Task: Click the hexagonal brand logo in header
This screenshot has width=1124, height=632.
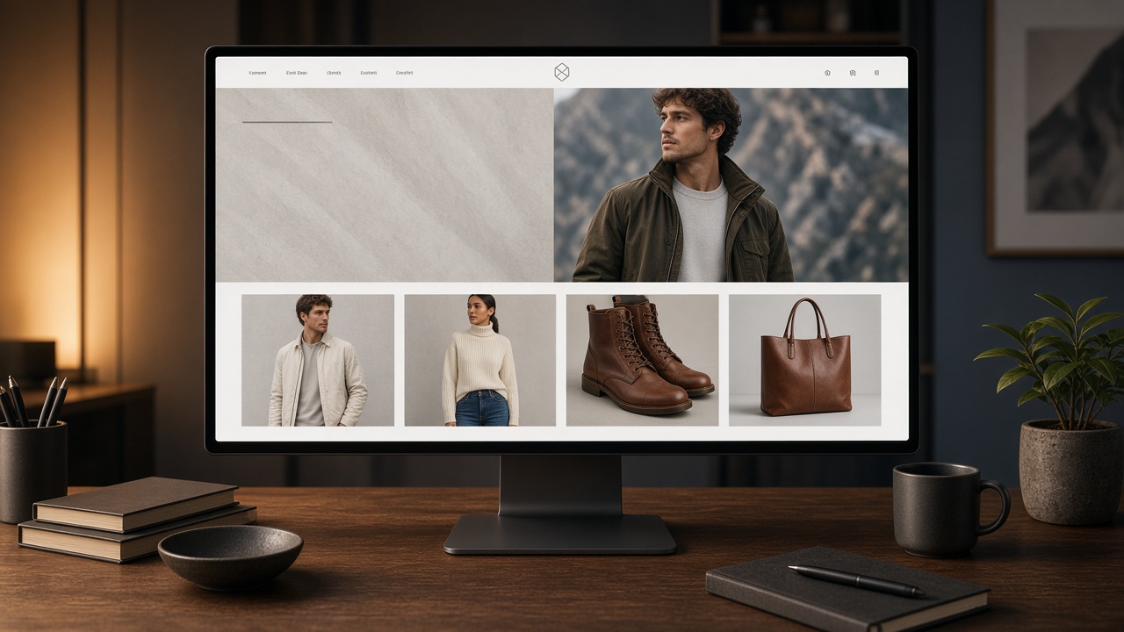Action: point(562,72)
